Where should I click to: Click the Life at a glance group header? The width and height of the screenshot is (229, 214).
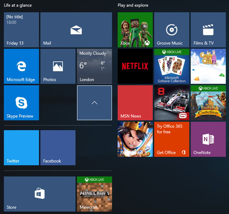[18, 5]
